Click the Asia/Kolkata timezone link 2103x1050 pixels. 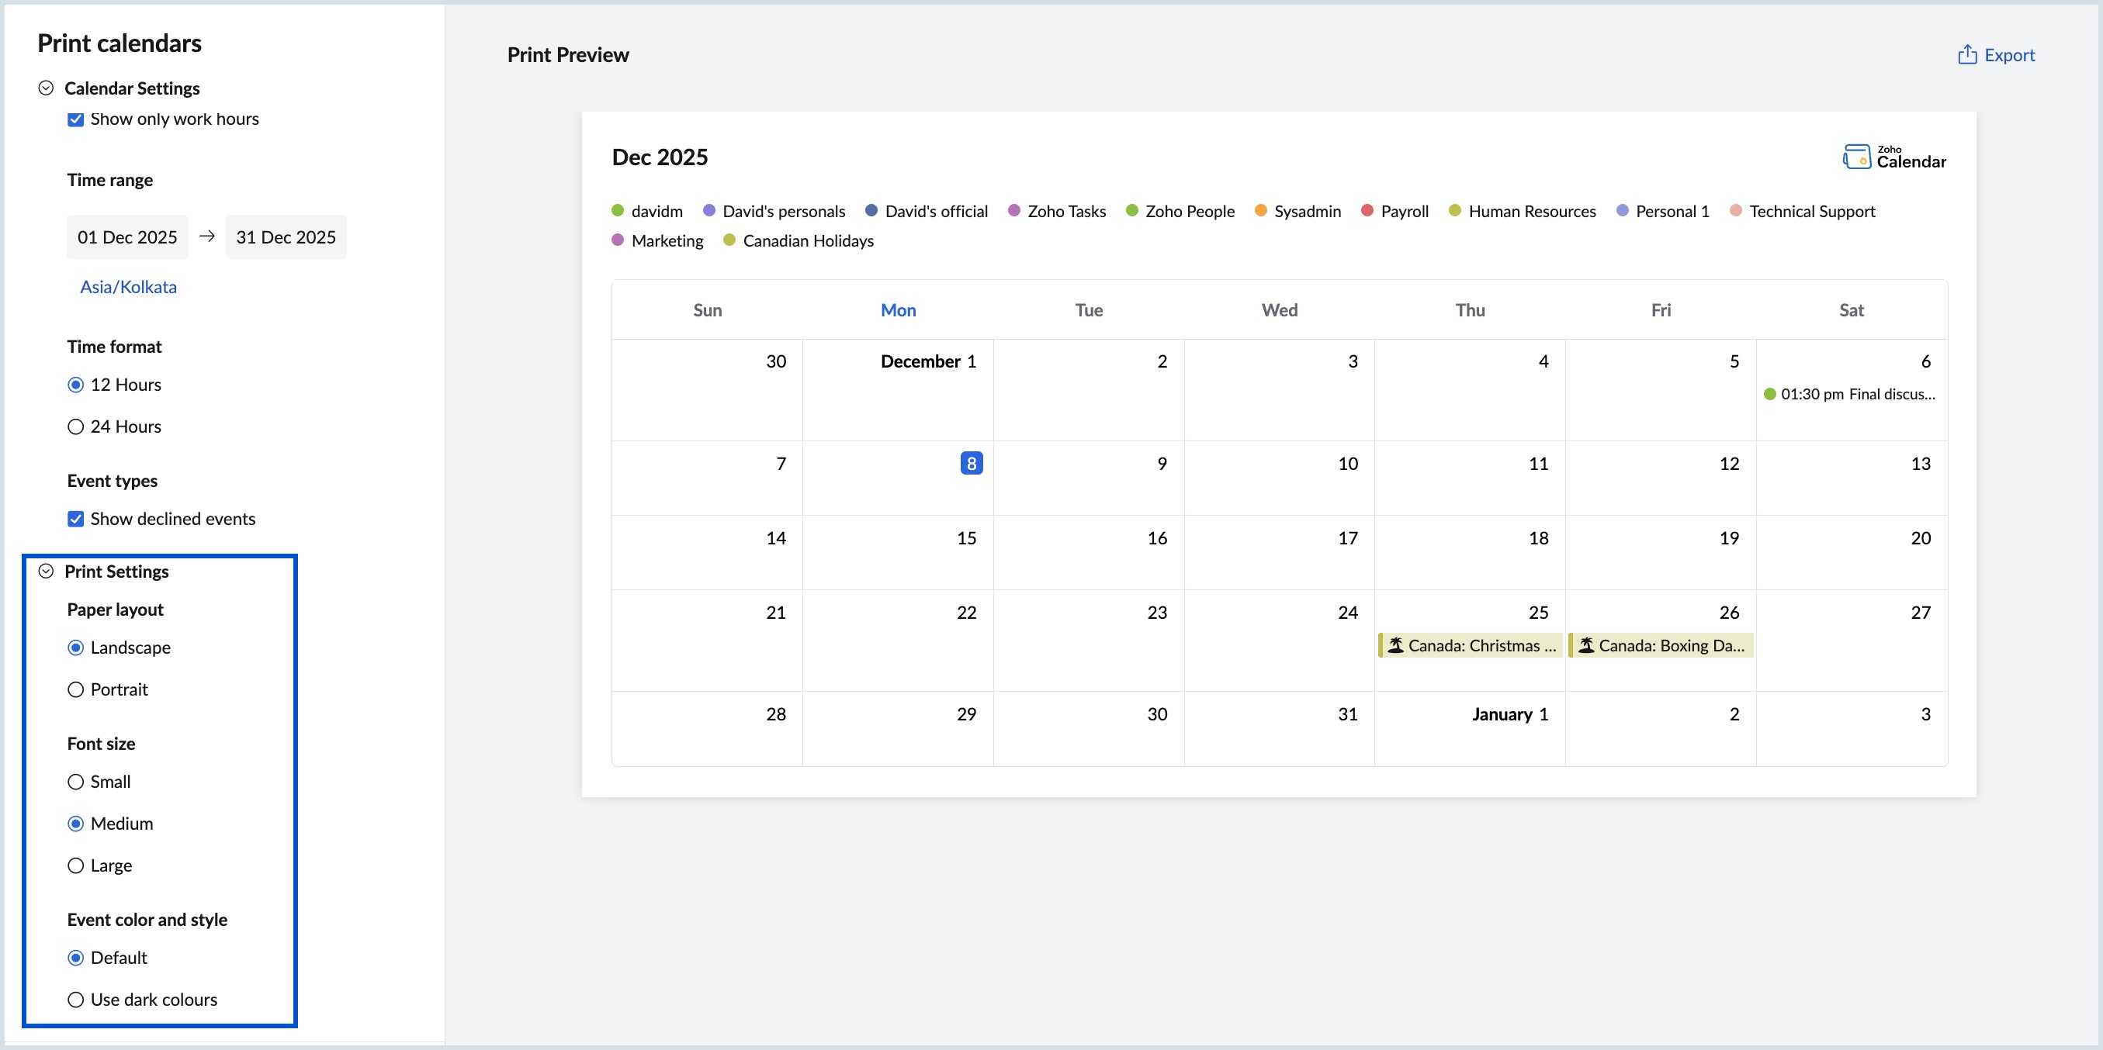click(x=128, y=287)
